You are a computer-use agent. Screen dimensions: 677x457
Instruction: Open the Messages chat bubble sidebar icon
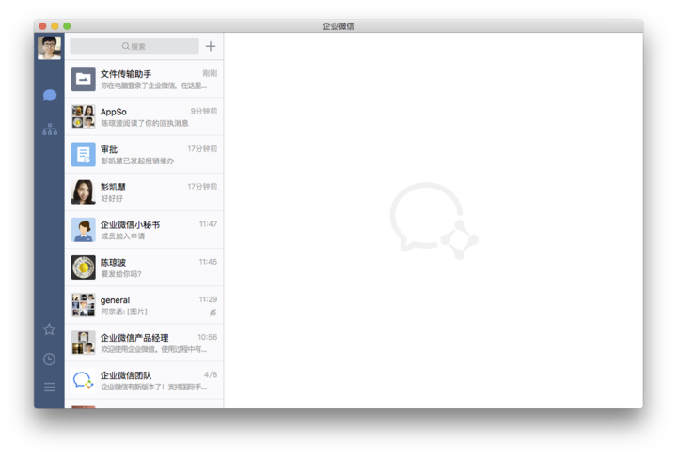pyautogui.click(x=50, y=95)
